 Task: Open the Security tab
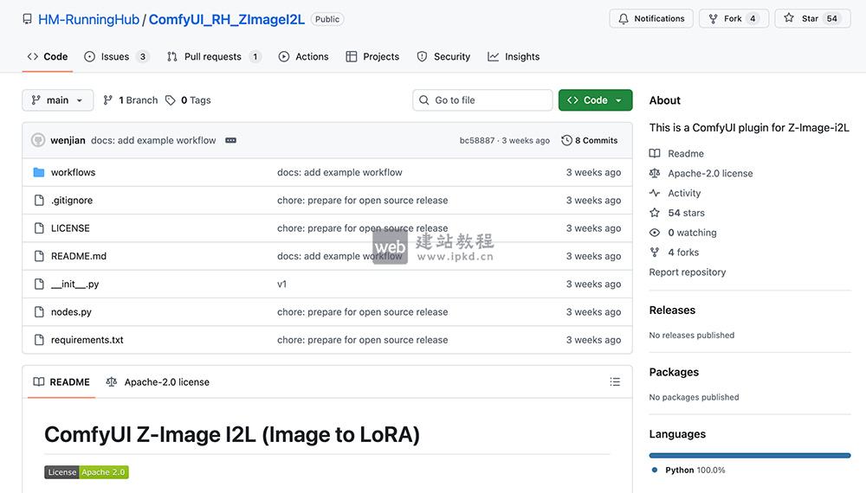443,56
